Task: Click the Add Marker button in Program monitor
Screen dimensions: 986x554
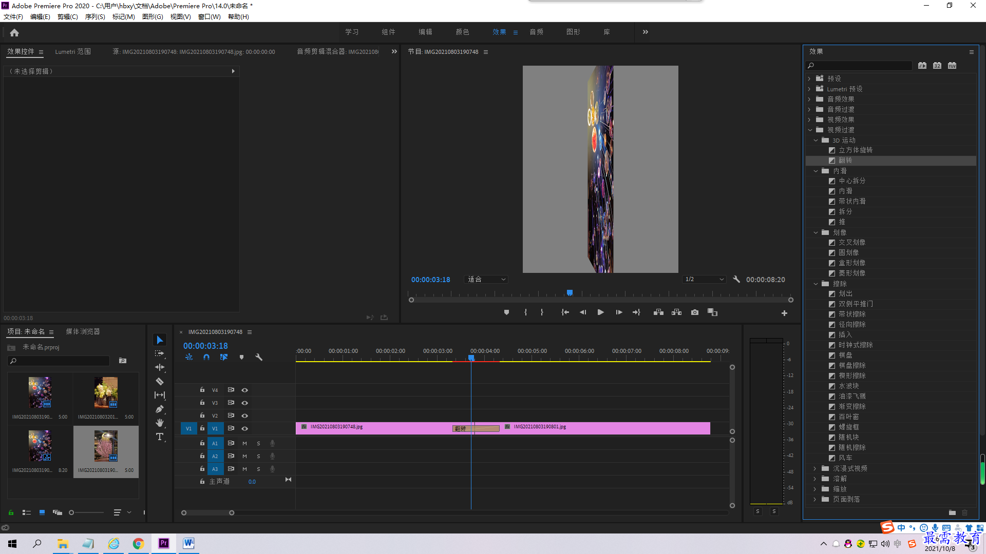Action: pos(506,312)
